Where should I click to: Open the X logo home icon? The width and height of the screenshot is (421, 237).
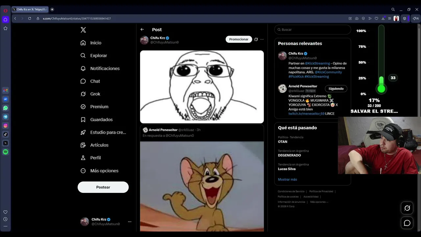coord(83,30)
